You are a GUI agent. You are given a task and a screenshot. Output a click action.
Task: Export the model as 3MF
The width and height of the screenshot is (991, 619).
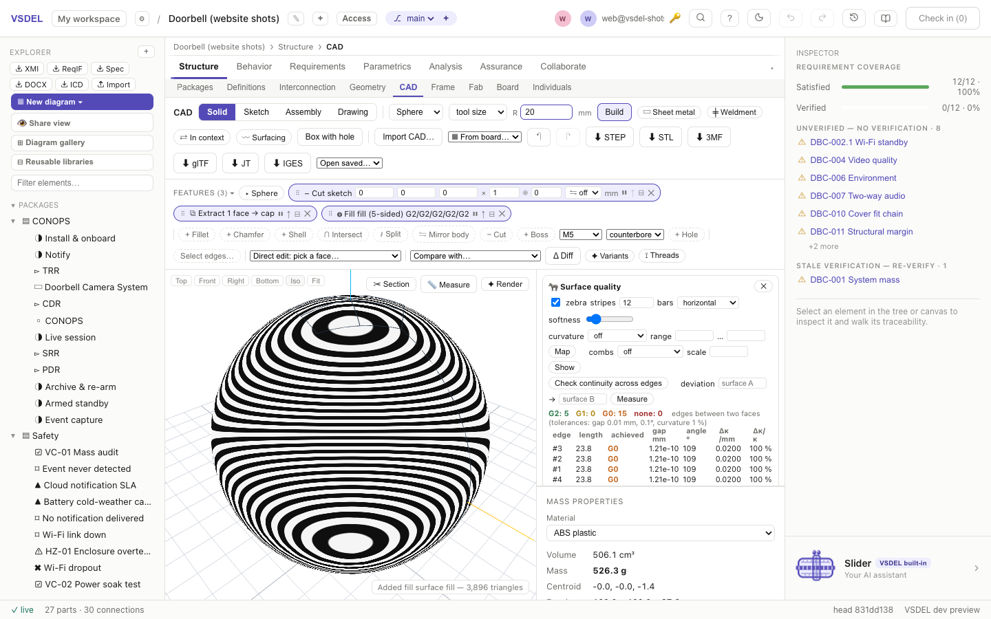[709, 137]
